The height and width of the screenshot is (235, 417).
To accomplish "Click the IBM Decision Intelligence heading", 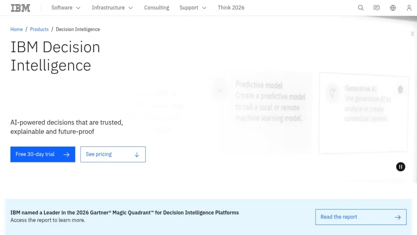I will (x=55, y=56).
